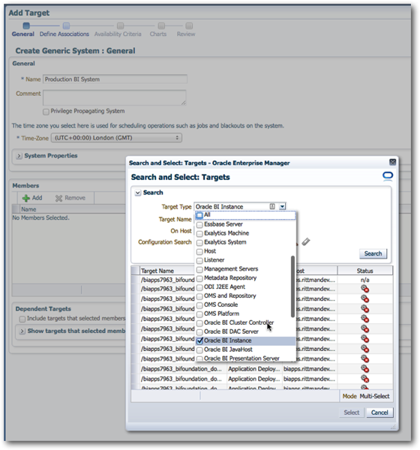The width and height of the screenshot is (420, 450).
Task: Check the Oracle BI JavaHost option
Action: [199, 349]
